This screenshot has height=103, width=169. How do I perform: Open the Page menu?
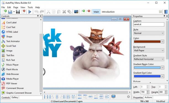(16, 7)
